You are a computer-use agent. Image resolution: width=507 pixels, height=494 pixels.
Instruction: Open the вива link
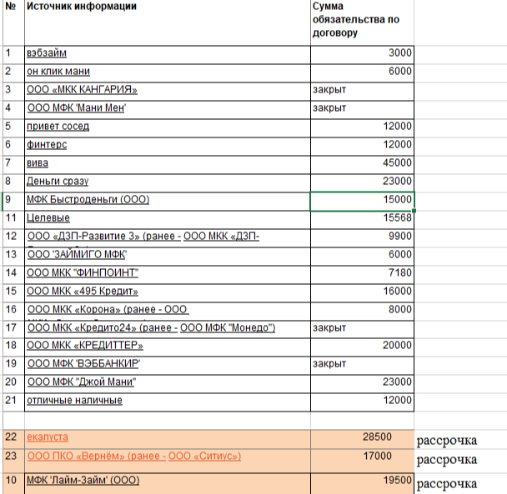tap(38, 162)
